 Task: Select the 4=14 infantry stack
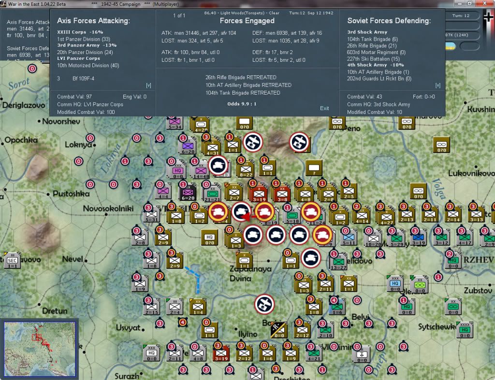point(362,215)
